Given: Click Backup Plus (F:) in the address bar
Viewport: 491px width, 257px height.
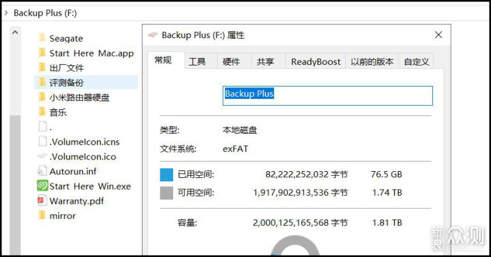Looking at the screenshot, I should coord(45,13).
